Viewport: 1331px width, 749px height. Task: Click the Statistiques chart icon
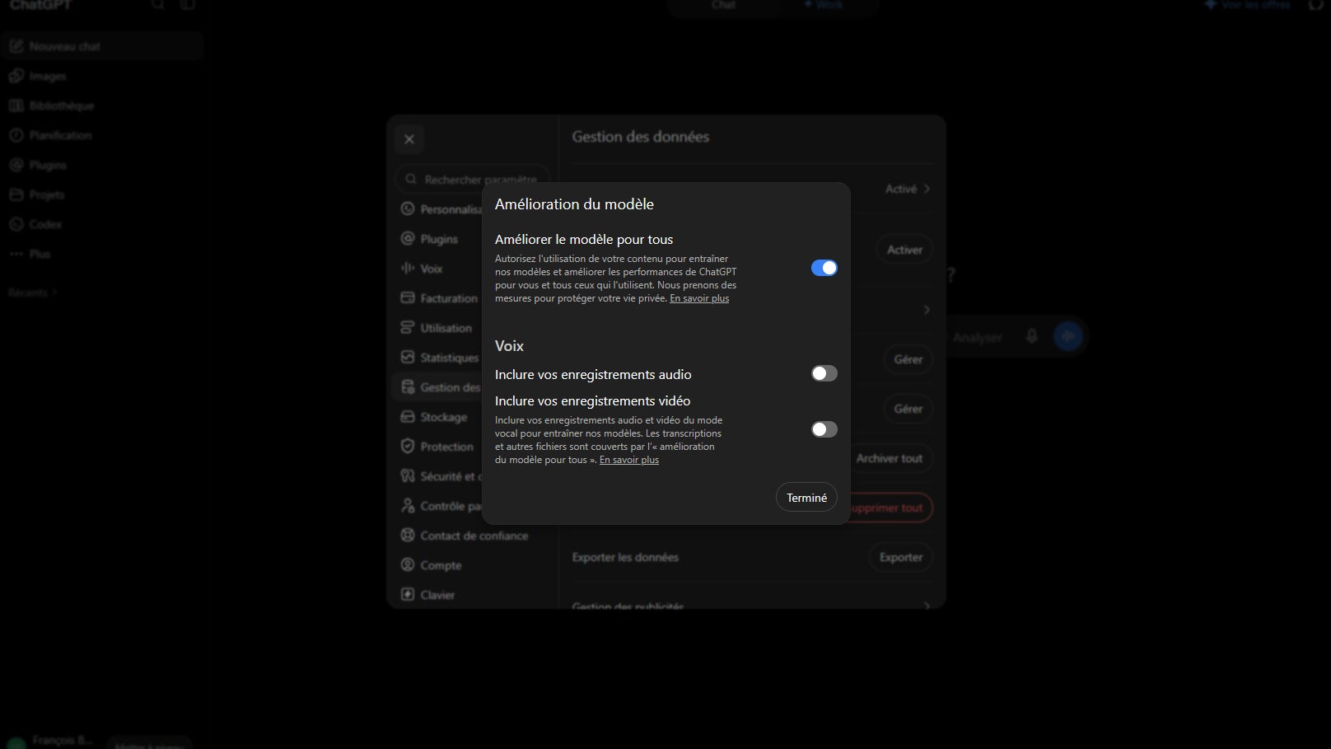[x=408, y=358]
